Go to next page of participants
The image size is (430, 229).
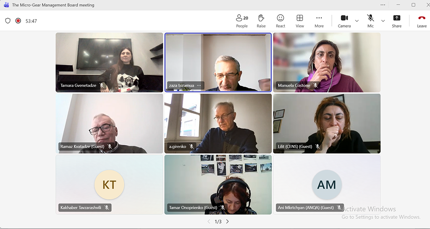[228, 221]
